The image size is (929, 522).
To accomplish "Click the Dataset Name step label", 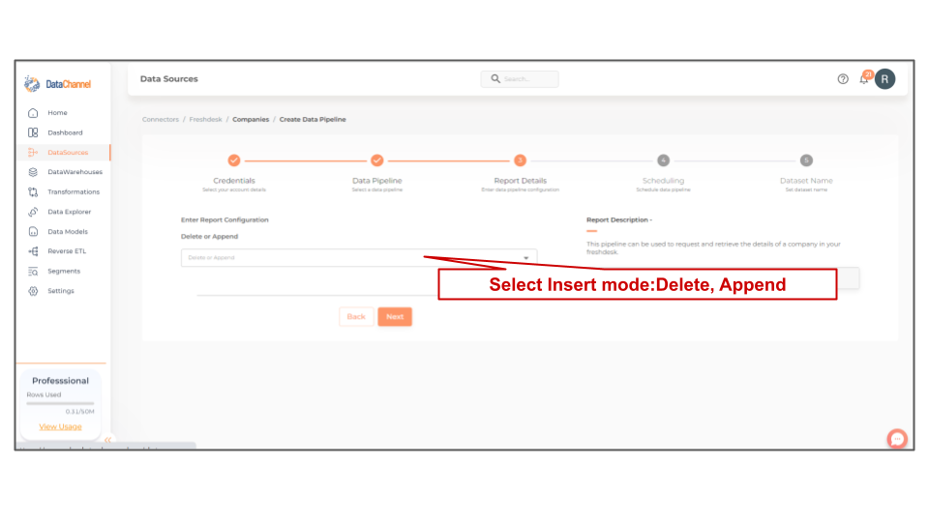I will point(806,181).
